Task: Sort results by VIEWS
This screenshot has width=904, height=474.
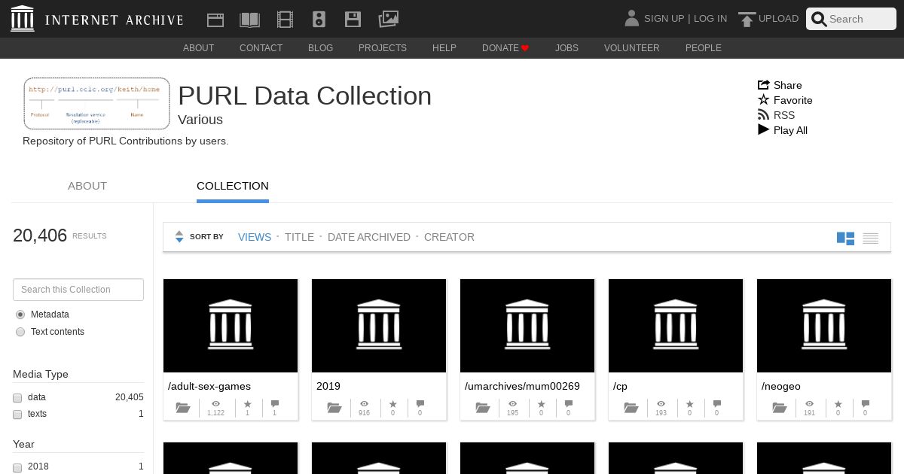Action: click(x=255, y=237)
